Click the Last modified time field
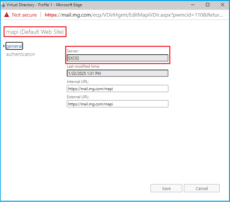 [x=117, y=73]
